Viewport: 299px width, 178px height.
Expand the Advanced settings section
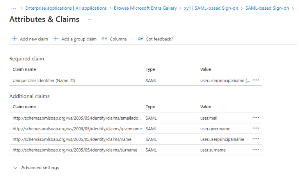(36, 167)
